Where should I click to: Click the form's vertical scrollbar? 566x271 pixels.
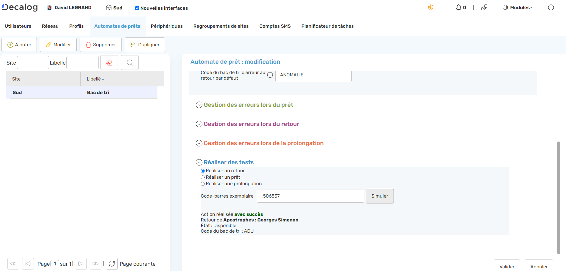(558, 198)
